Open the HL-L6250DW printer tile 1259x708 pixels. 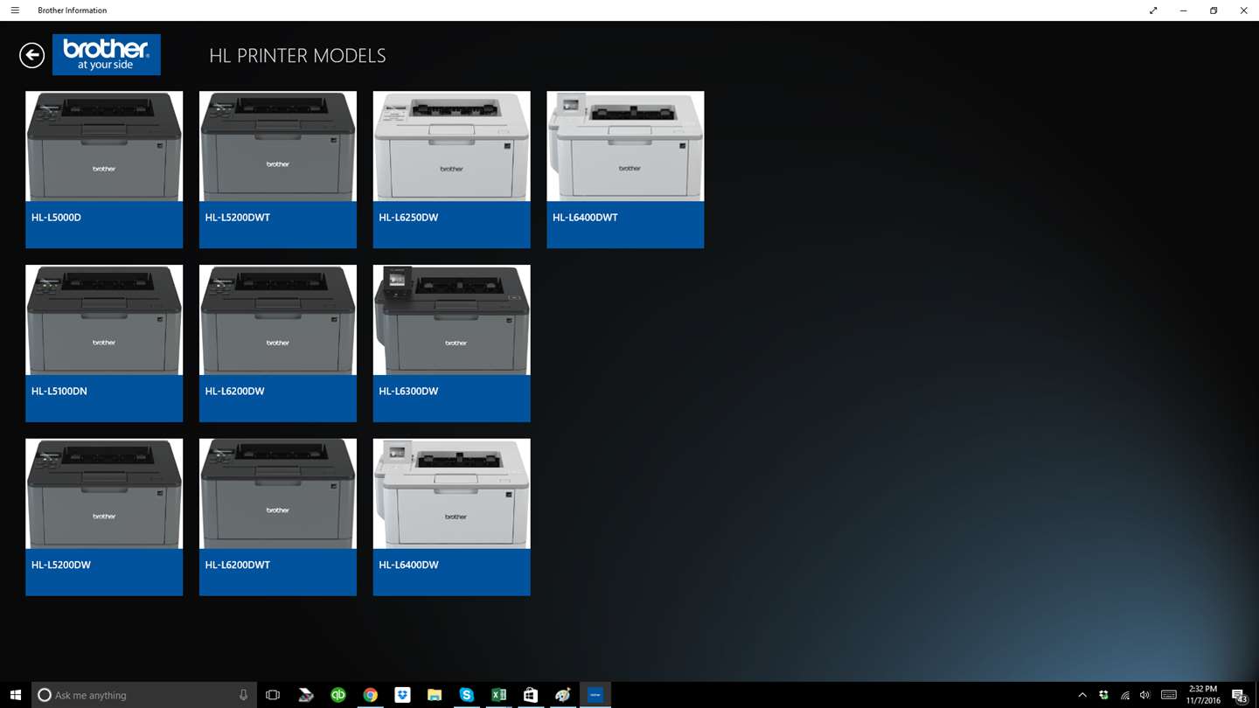tap(451, 170)
